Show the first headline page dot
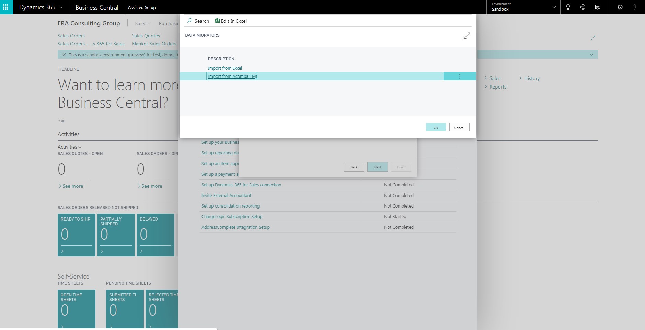 (x=59, y=121)
